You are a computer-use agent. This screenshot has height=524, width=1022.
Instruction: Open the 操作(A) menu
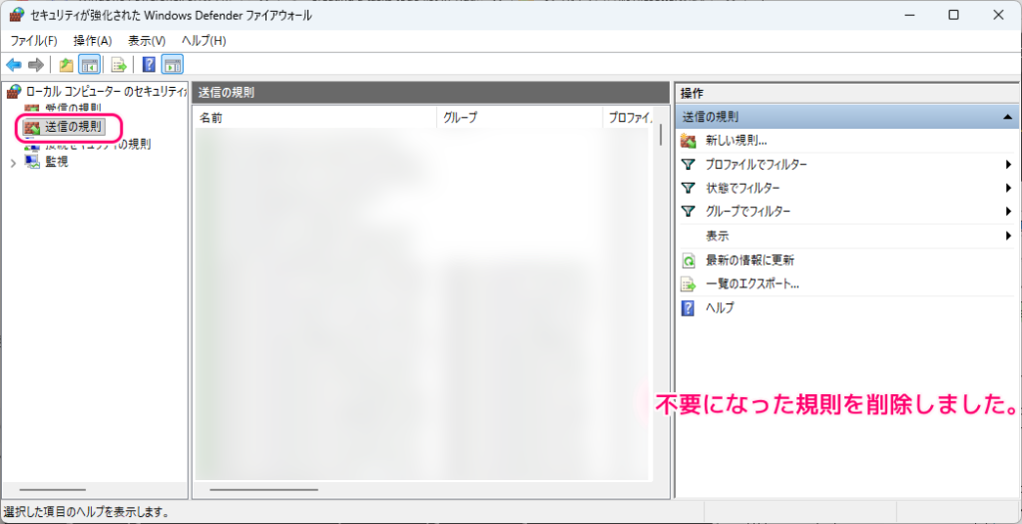93,40
